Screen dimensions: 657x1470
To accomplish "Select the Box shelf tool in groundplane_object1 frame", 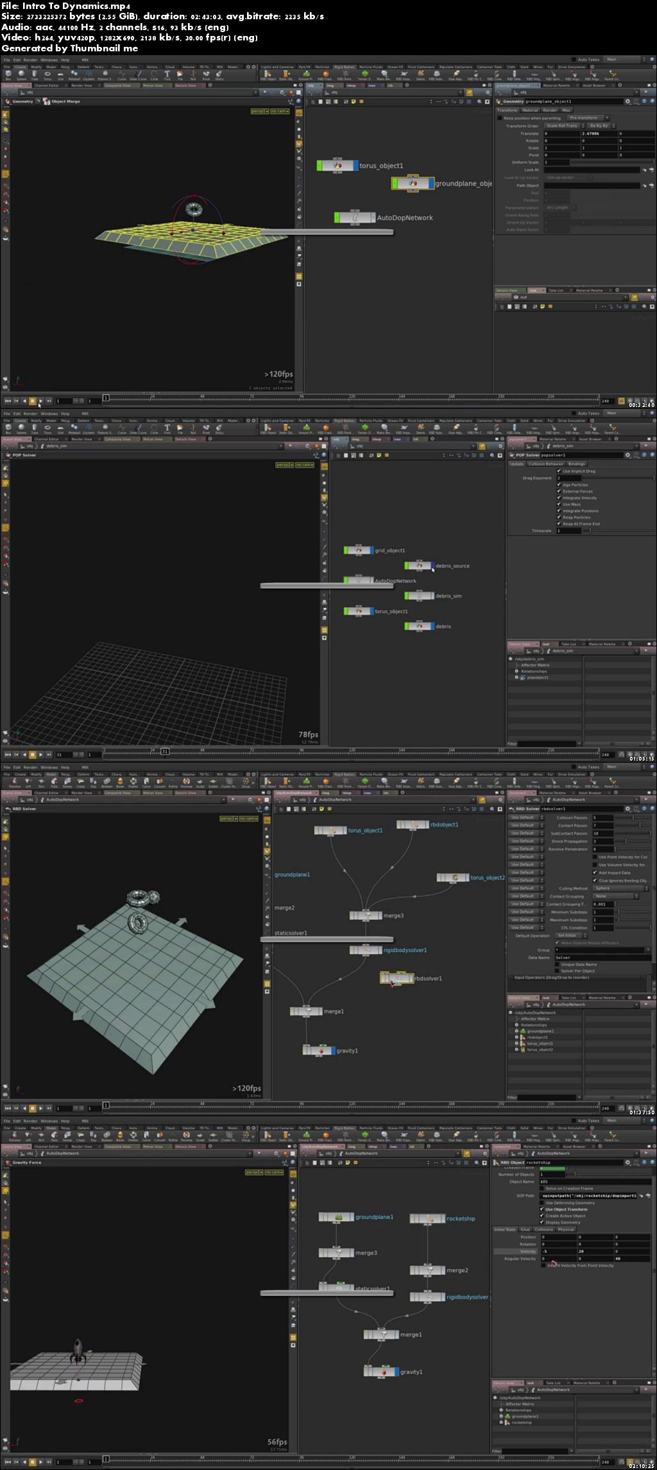I will coord(8,75).
